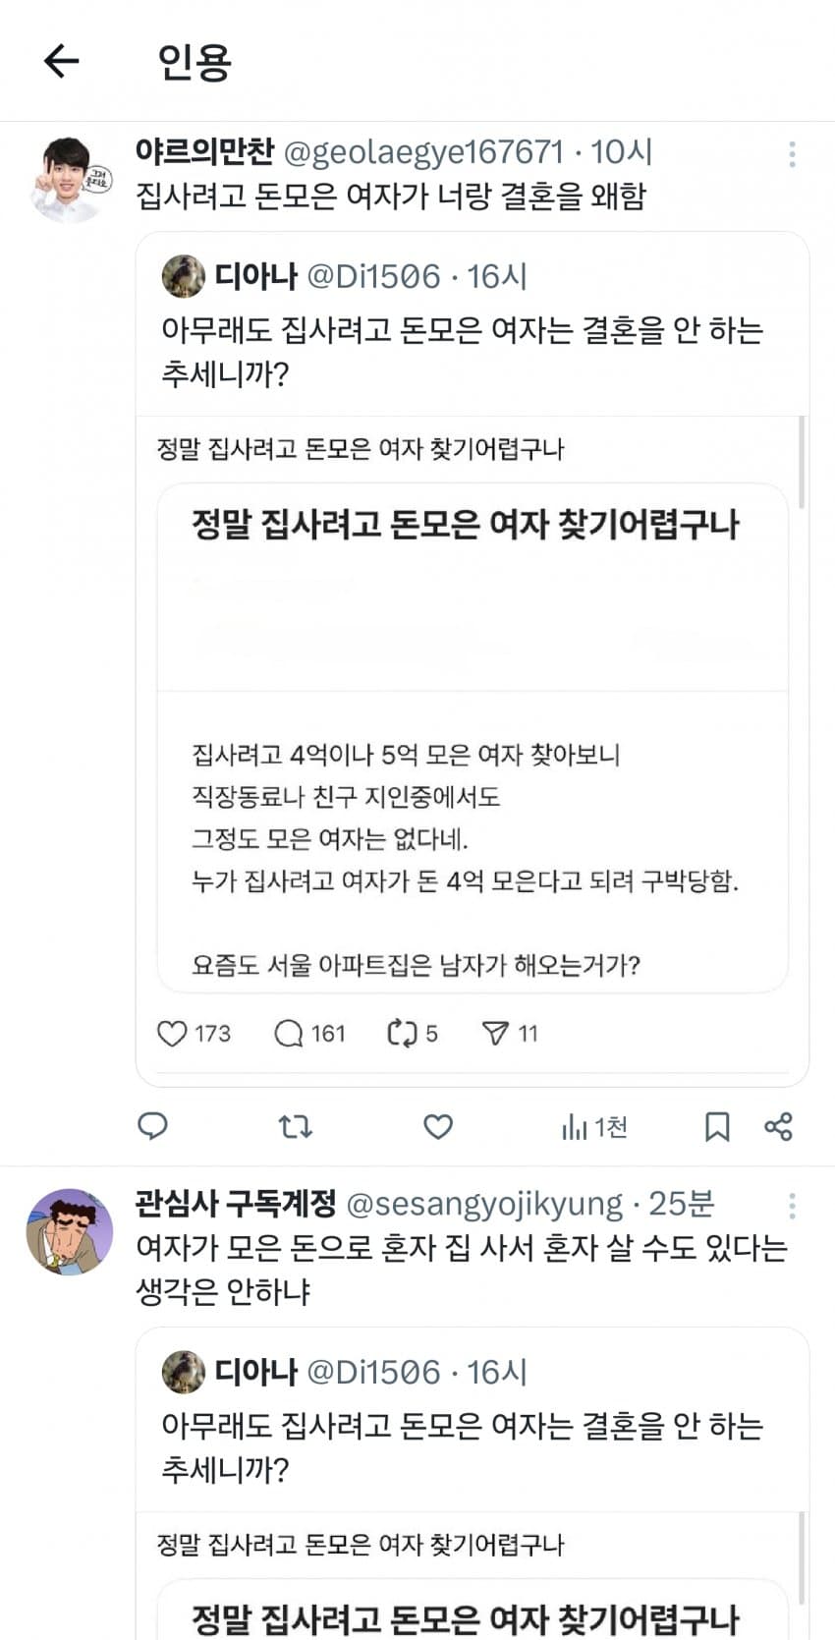Open the @geolaegye167671 profile handle
Viewport: 835px width, 1640px height.
click(x=423, y=152)
